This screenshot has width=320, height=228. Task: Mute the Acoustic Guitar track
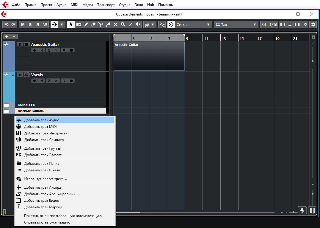tap(20, 45)
